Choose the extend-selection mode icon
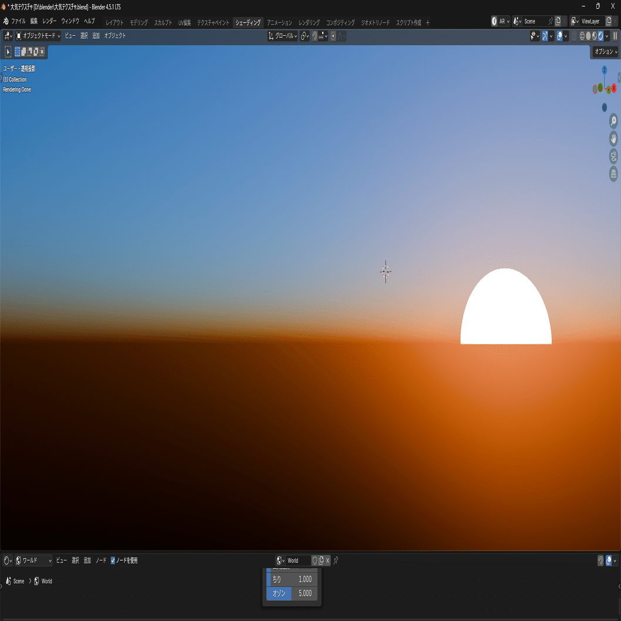Image resolution: width=621 pixels, height=621 pixels. [24, 52]
